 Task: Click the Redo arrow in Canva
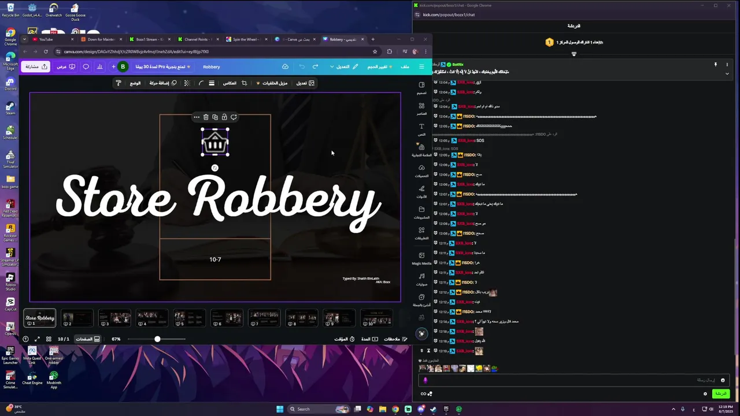click(x=315, y=66)
